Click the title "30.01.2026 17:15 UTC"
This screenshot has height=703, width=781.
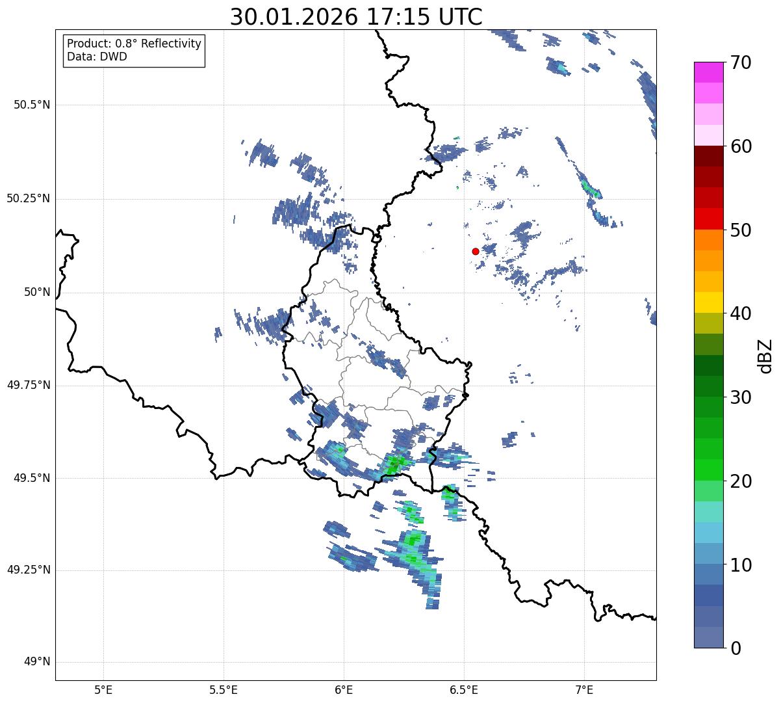(x=356, y=17)
